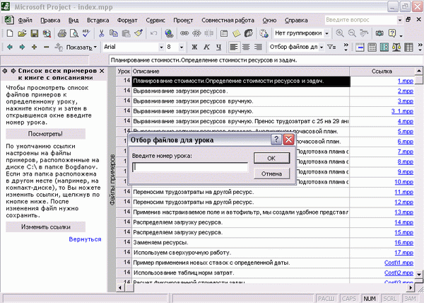Toggle Italic formatting (К)
This screenshot has height=303, width=424.
point(206,47)
